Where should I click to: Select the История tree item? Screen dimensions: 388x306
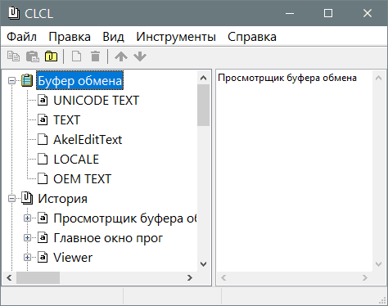62,199
